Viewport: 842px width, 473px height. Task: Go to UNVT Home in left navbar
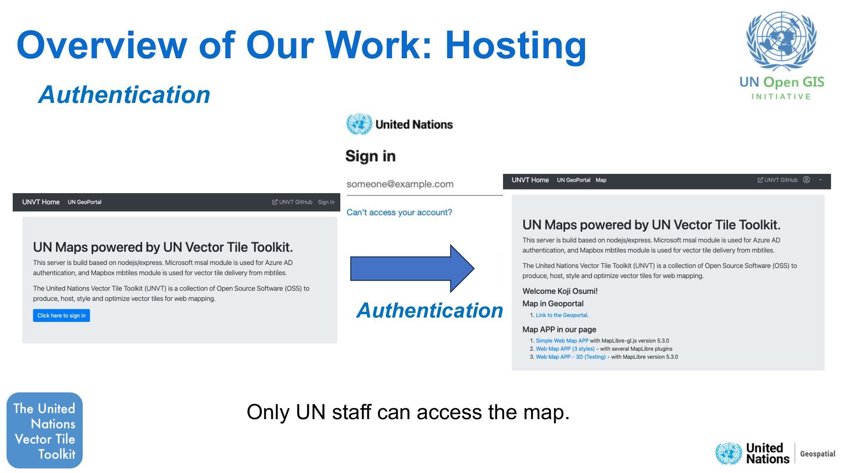(x=41, y=202)
